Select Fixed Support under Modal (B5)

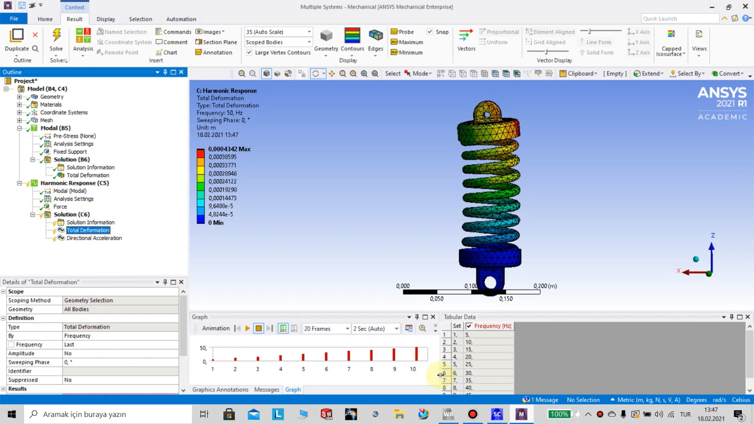coord(70,152)
